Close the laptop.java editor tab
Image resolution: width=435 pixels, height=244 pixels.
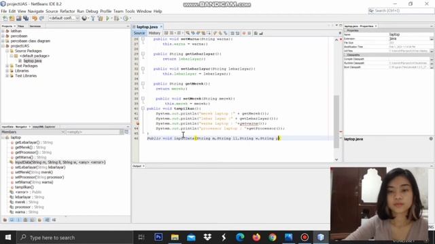[x=161, y=27]
